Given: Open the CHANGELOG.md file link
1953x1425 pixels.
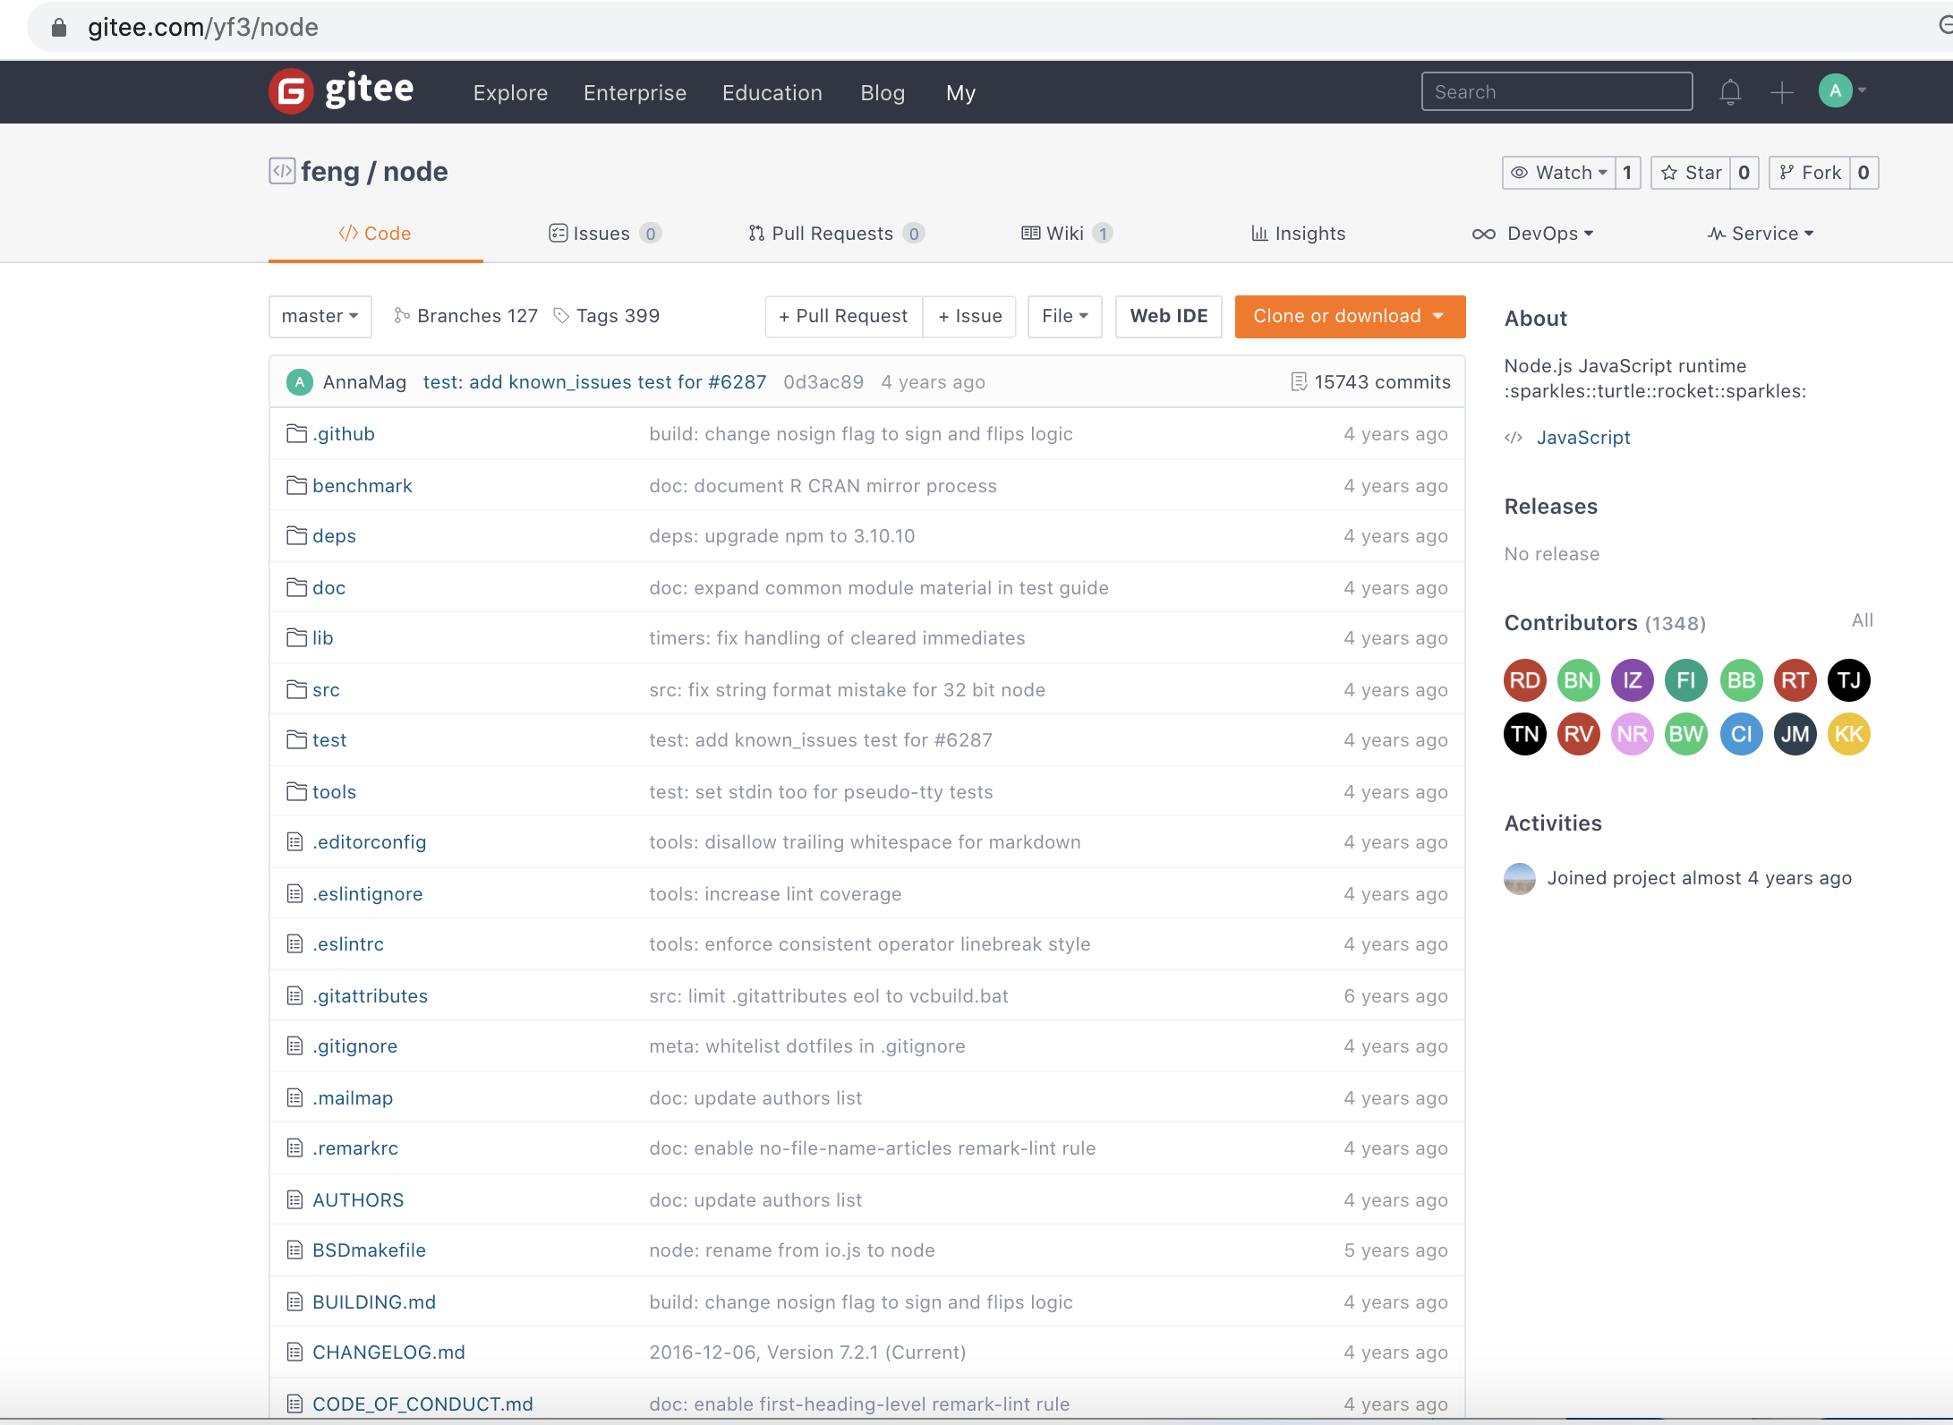Looking at the screenshot, I should point(388,1352).
